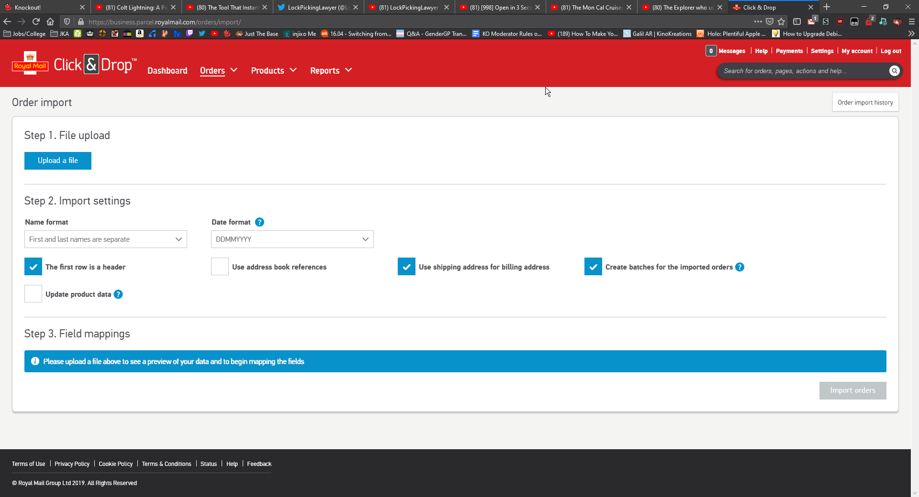
Task: Open the mail checker extension icon
Action: coord(812,21)
